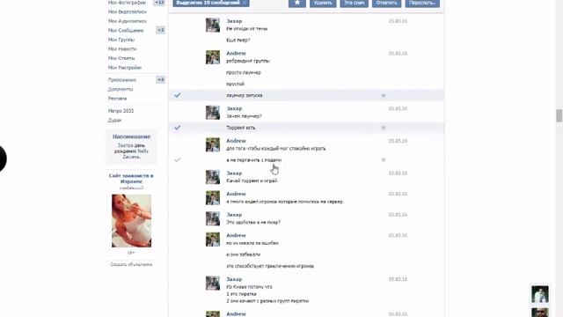Click the Ответить button

(x=386, y=3)
